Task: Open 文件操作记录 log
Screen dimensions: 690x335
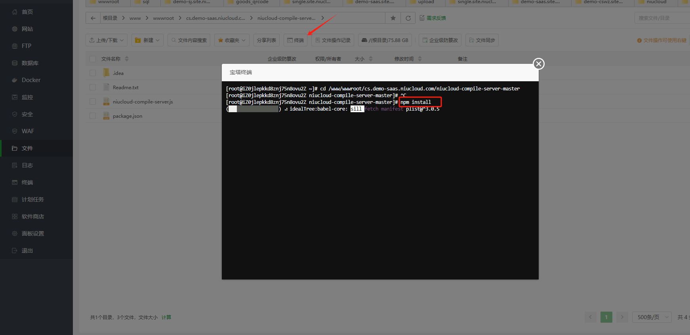Action: tap(333, 40)
